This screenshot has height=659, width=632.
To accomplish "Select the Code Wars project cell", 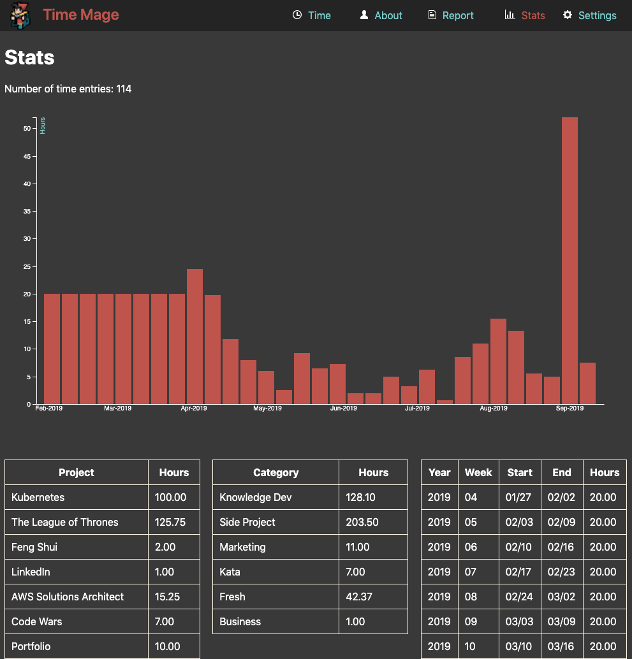I will click(77, 621).
